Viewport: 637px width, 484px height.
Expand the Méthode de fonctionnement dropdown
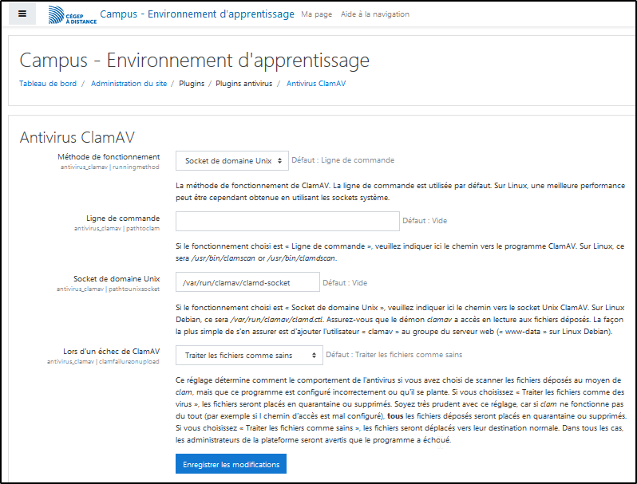pyautogui.click(x=231, y=161)
